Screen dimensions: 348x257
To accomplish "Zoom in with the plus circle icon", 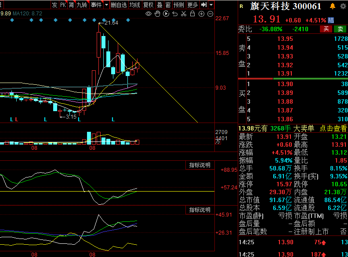I will (201, 14).
